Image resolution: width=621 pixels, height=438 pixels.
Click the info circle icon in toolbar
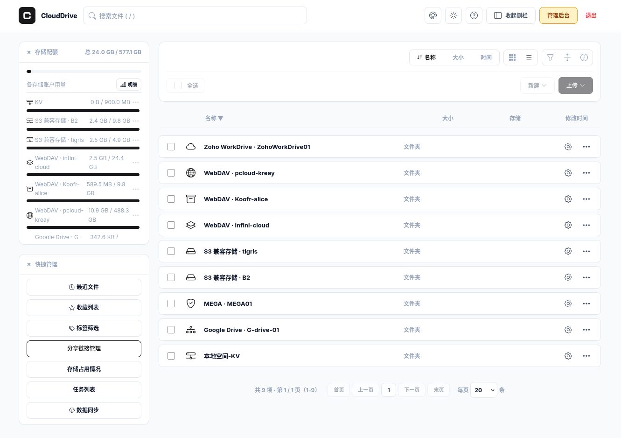pyautogui.click(x=584, y=57)
